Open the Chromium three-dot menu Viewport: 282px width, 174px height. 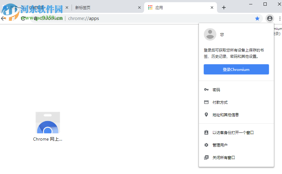point(280,18)
